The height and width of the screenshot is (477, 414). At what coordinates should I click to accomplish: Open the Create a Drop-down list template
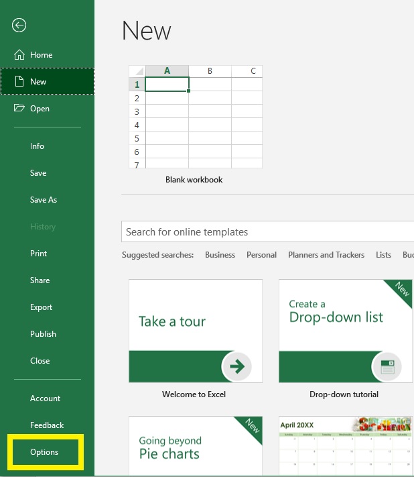pos(346,331)
